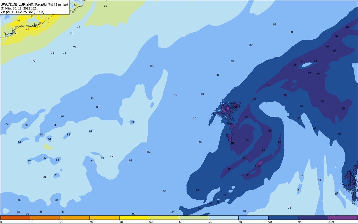Click the 70–80 pale blue legend swatch
358x224 pixels.
[x=223, y=218]
